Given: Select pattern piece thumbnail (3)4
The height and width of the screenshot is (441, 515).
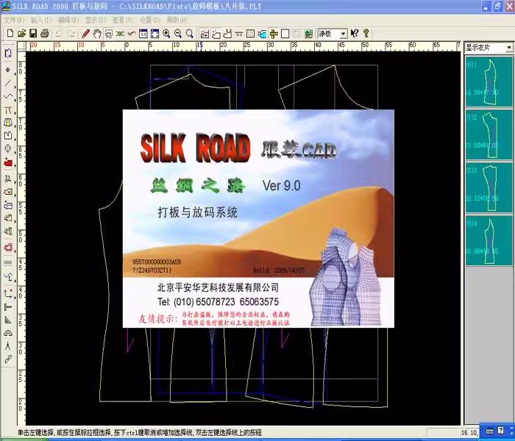Looking at the screenshot, I should coord(489,240).
